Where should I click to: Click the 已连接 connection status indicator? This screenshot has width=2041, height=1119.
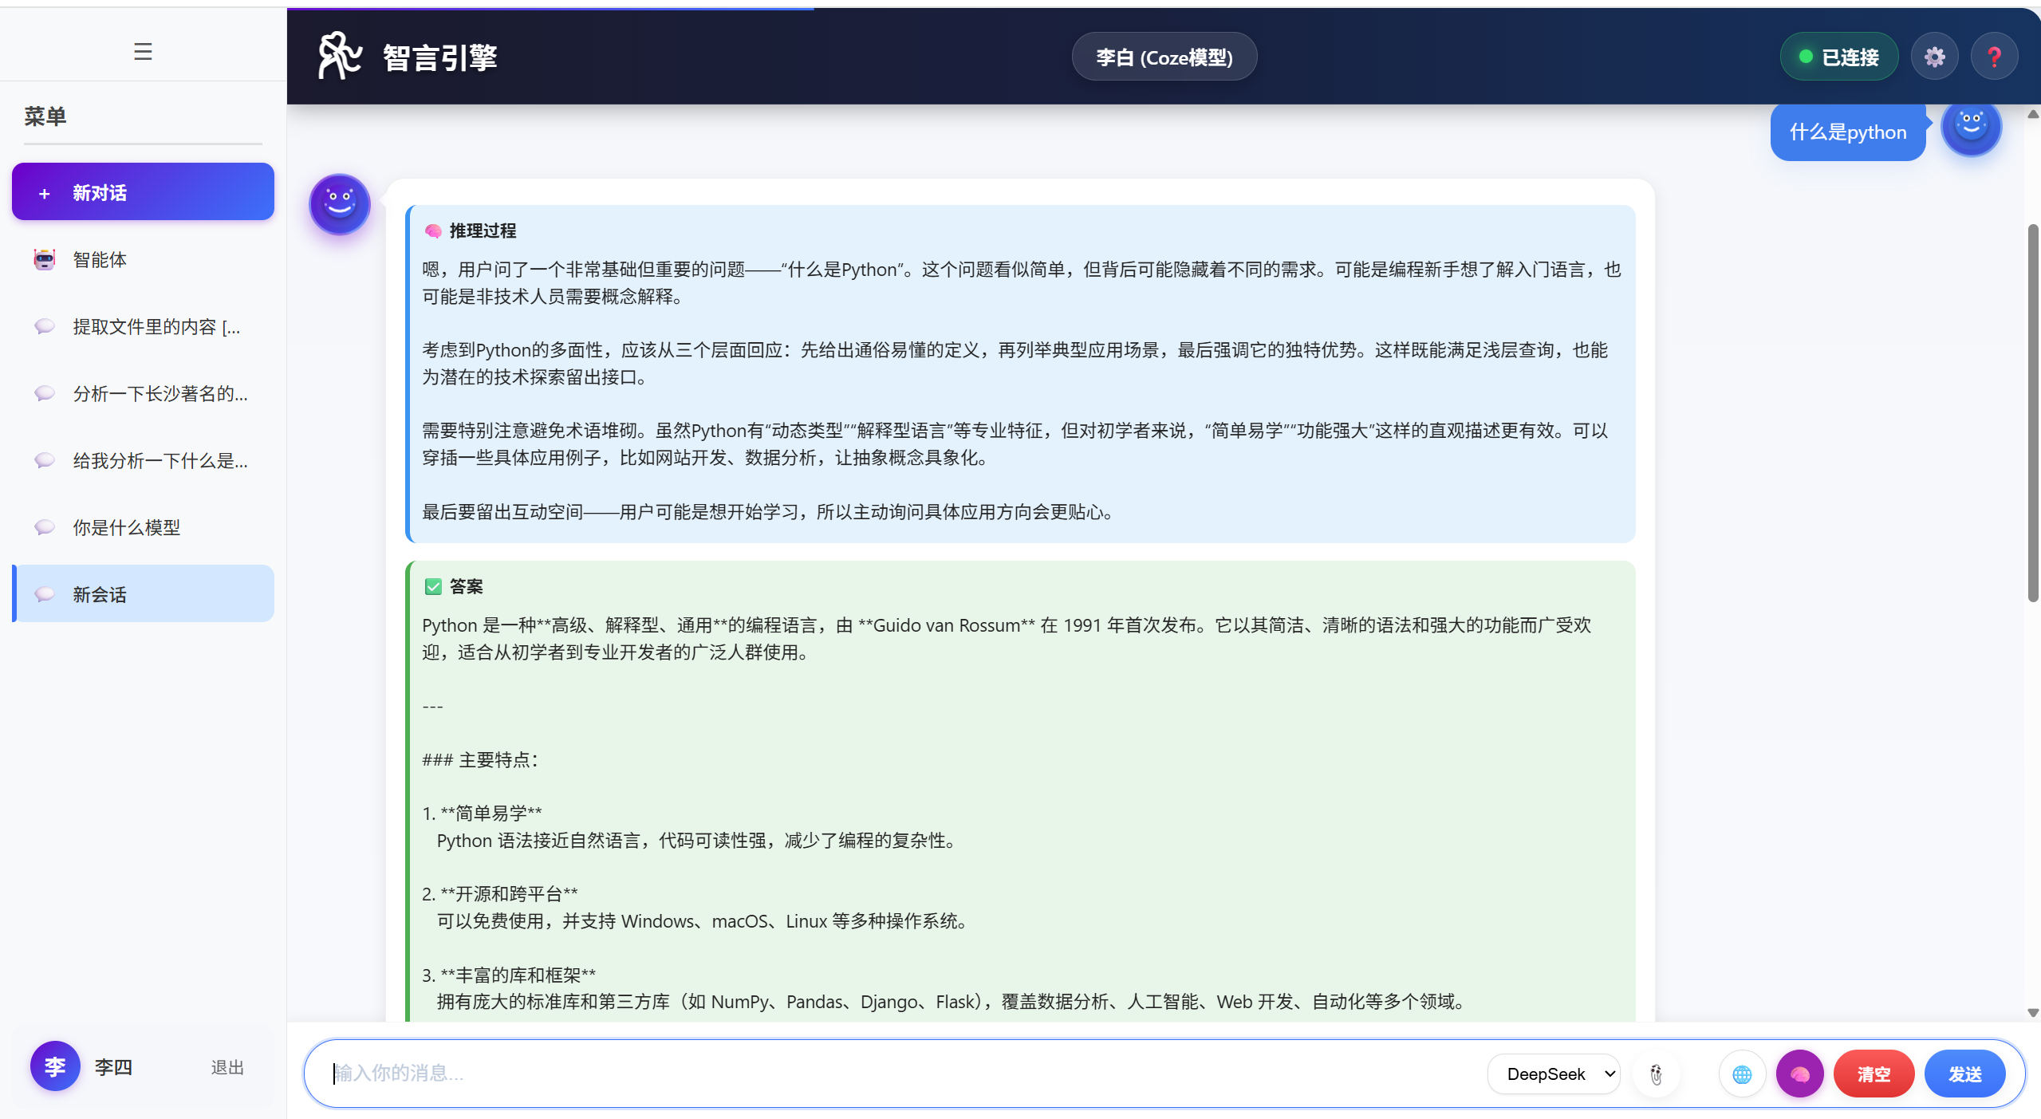click(x=1838, y=57)
